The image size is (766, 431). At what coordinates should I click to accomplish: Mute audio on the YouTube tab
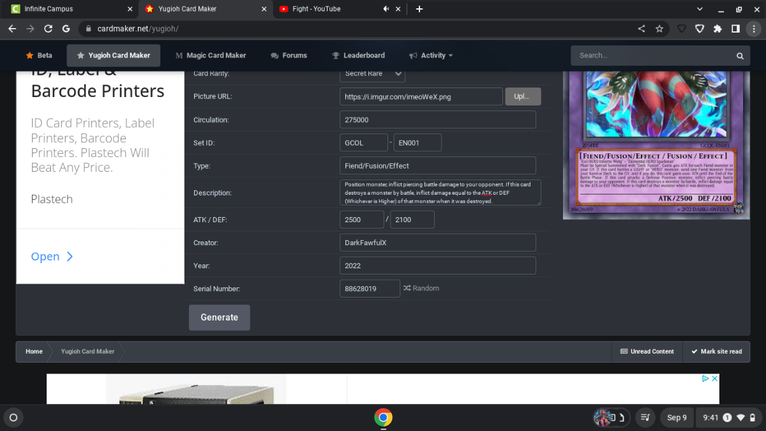click(386, 9)
